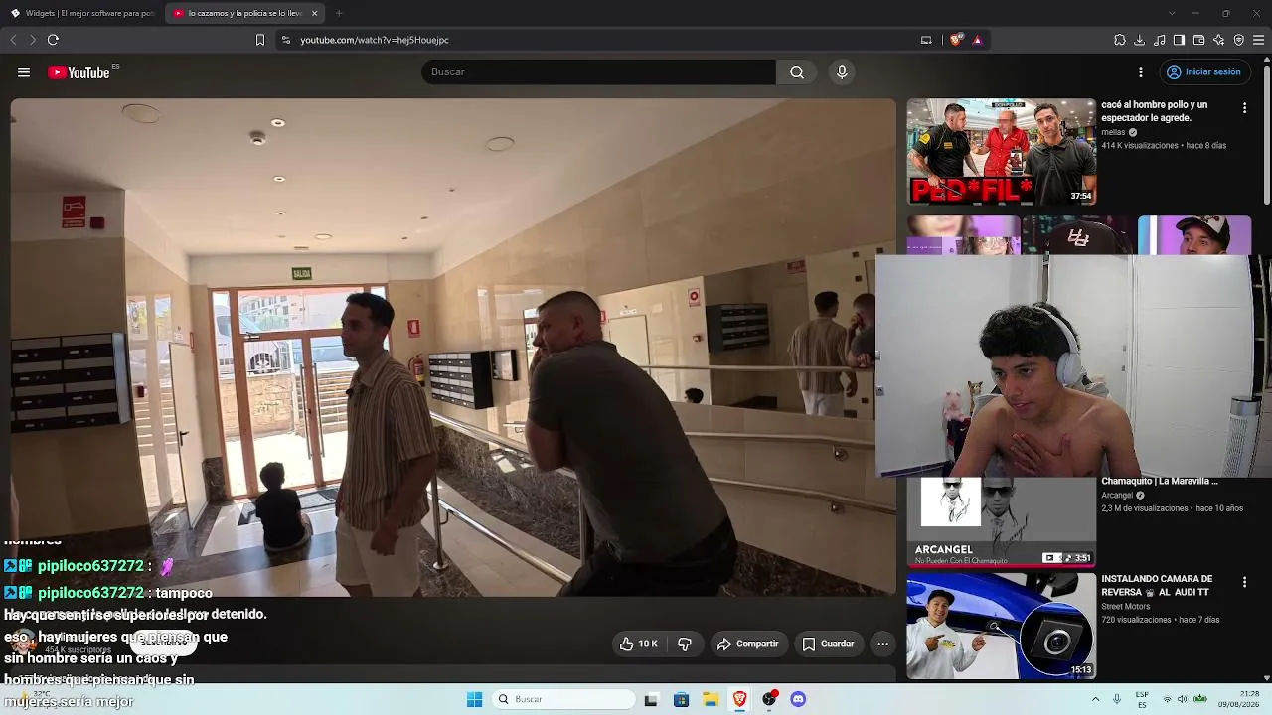This screenshot has width=1272, height=715.
Task: Open the Brave main menu
Action: point(1258,40)
